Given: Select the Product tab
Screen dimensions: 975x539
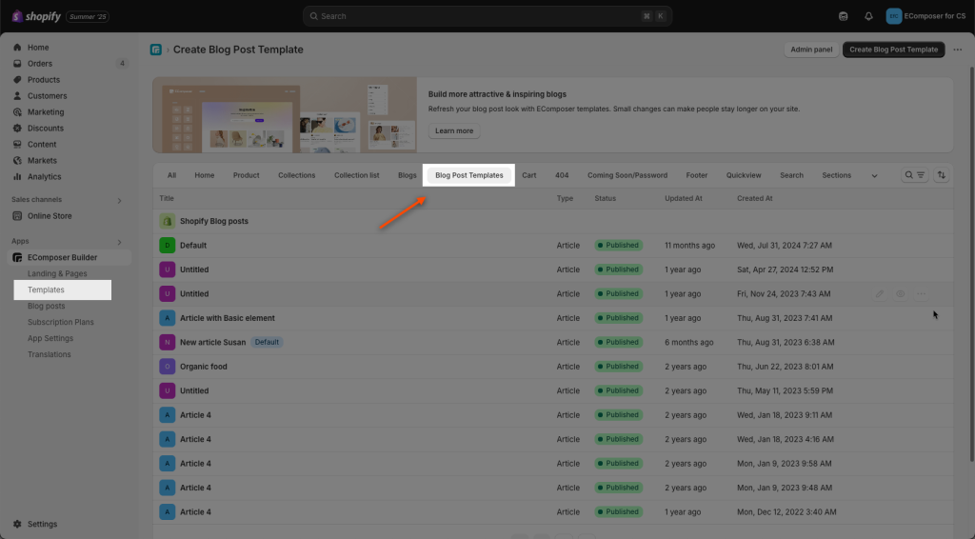Looking at the screenshot, I should (x=247, y=175).
